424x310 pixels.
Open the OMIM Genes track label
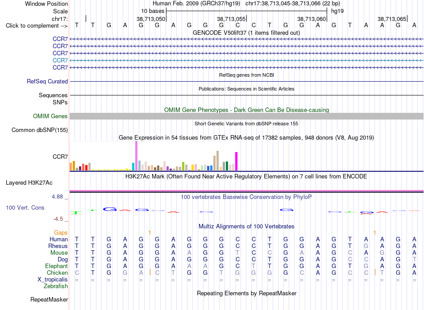tap(50, 116)
